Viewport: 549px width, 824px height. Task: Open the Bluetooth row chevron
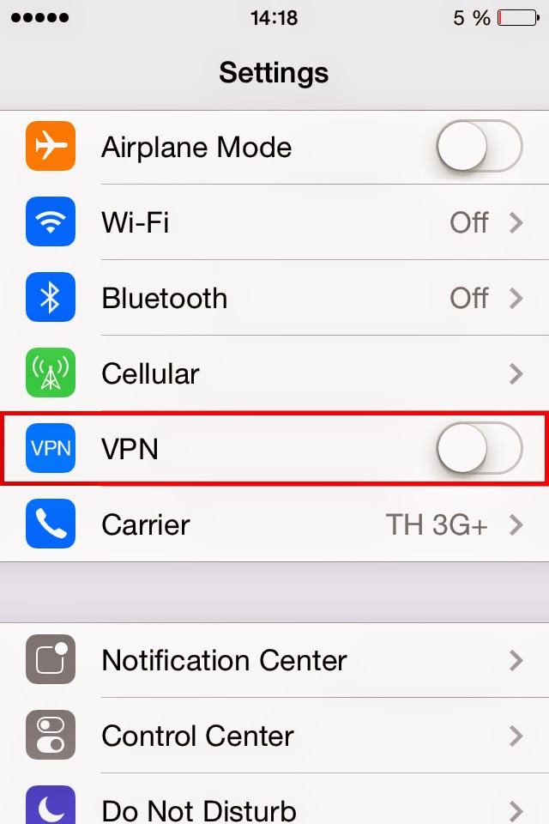(x=516, y=298)
